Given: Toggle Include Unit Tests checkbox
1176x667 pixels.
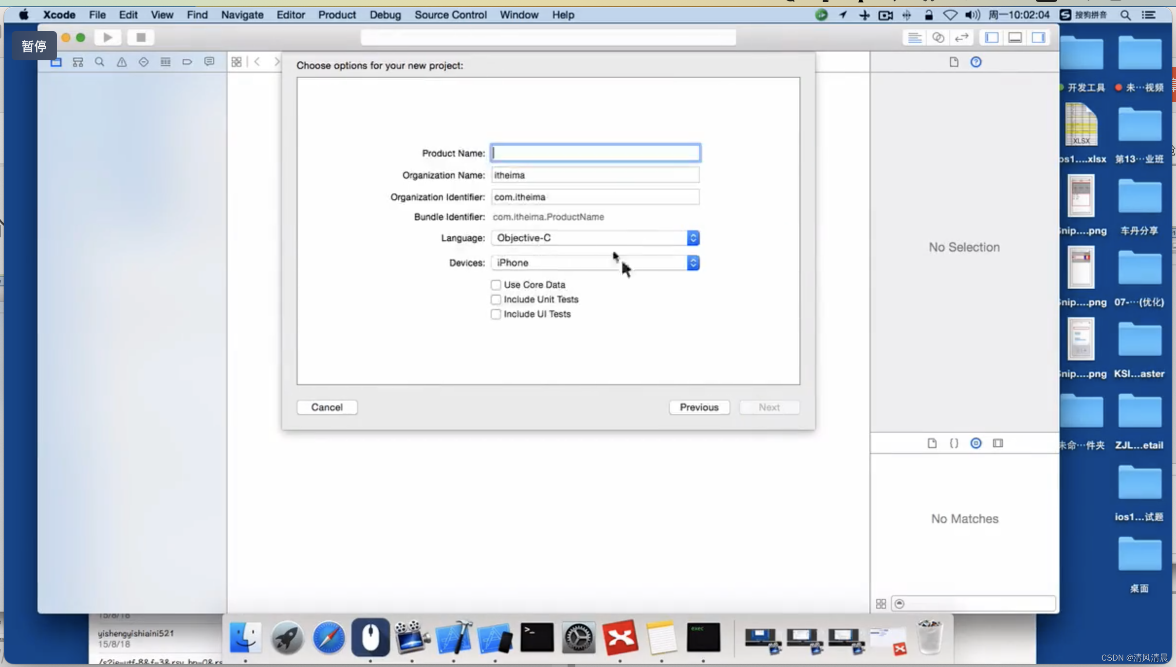Looking at the screenshot, I should [495, 299].
